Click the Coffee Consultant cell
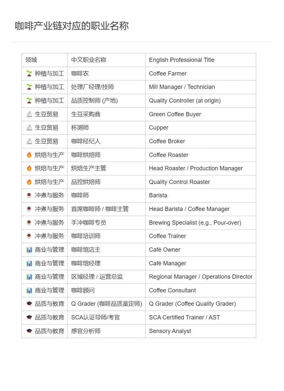Image resolution: width=284 pixels, height=391 pixels. coord(201,290)
